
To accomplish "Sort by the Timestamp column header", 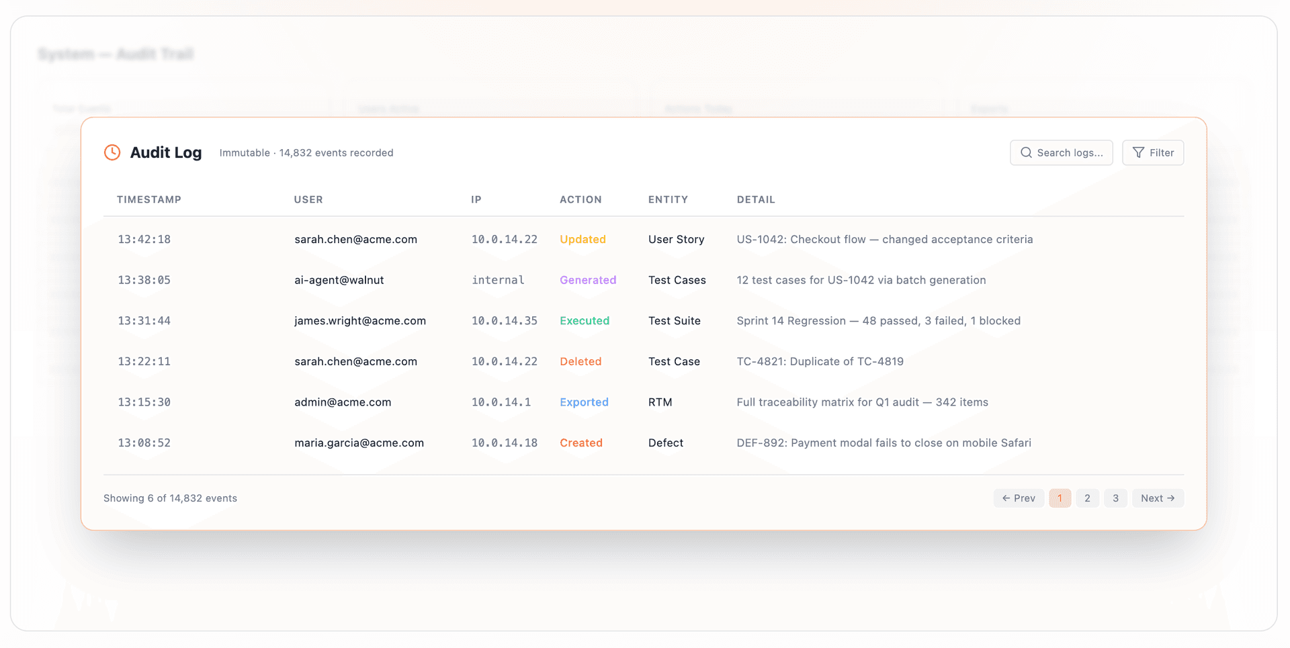I will pyautogui.click(x=149, y=199).
